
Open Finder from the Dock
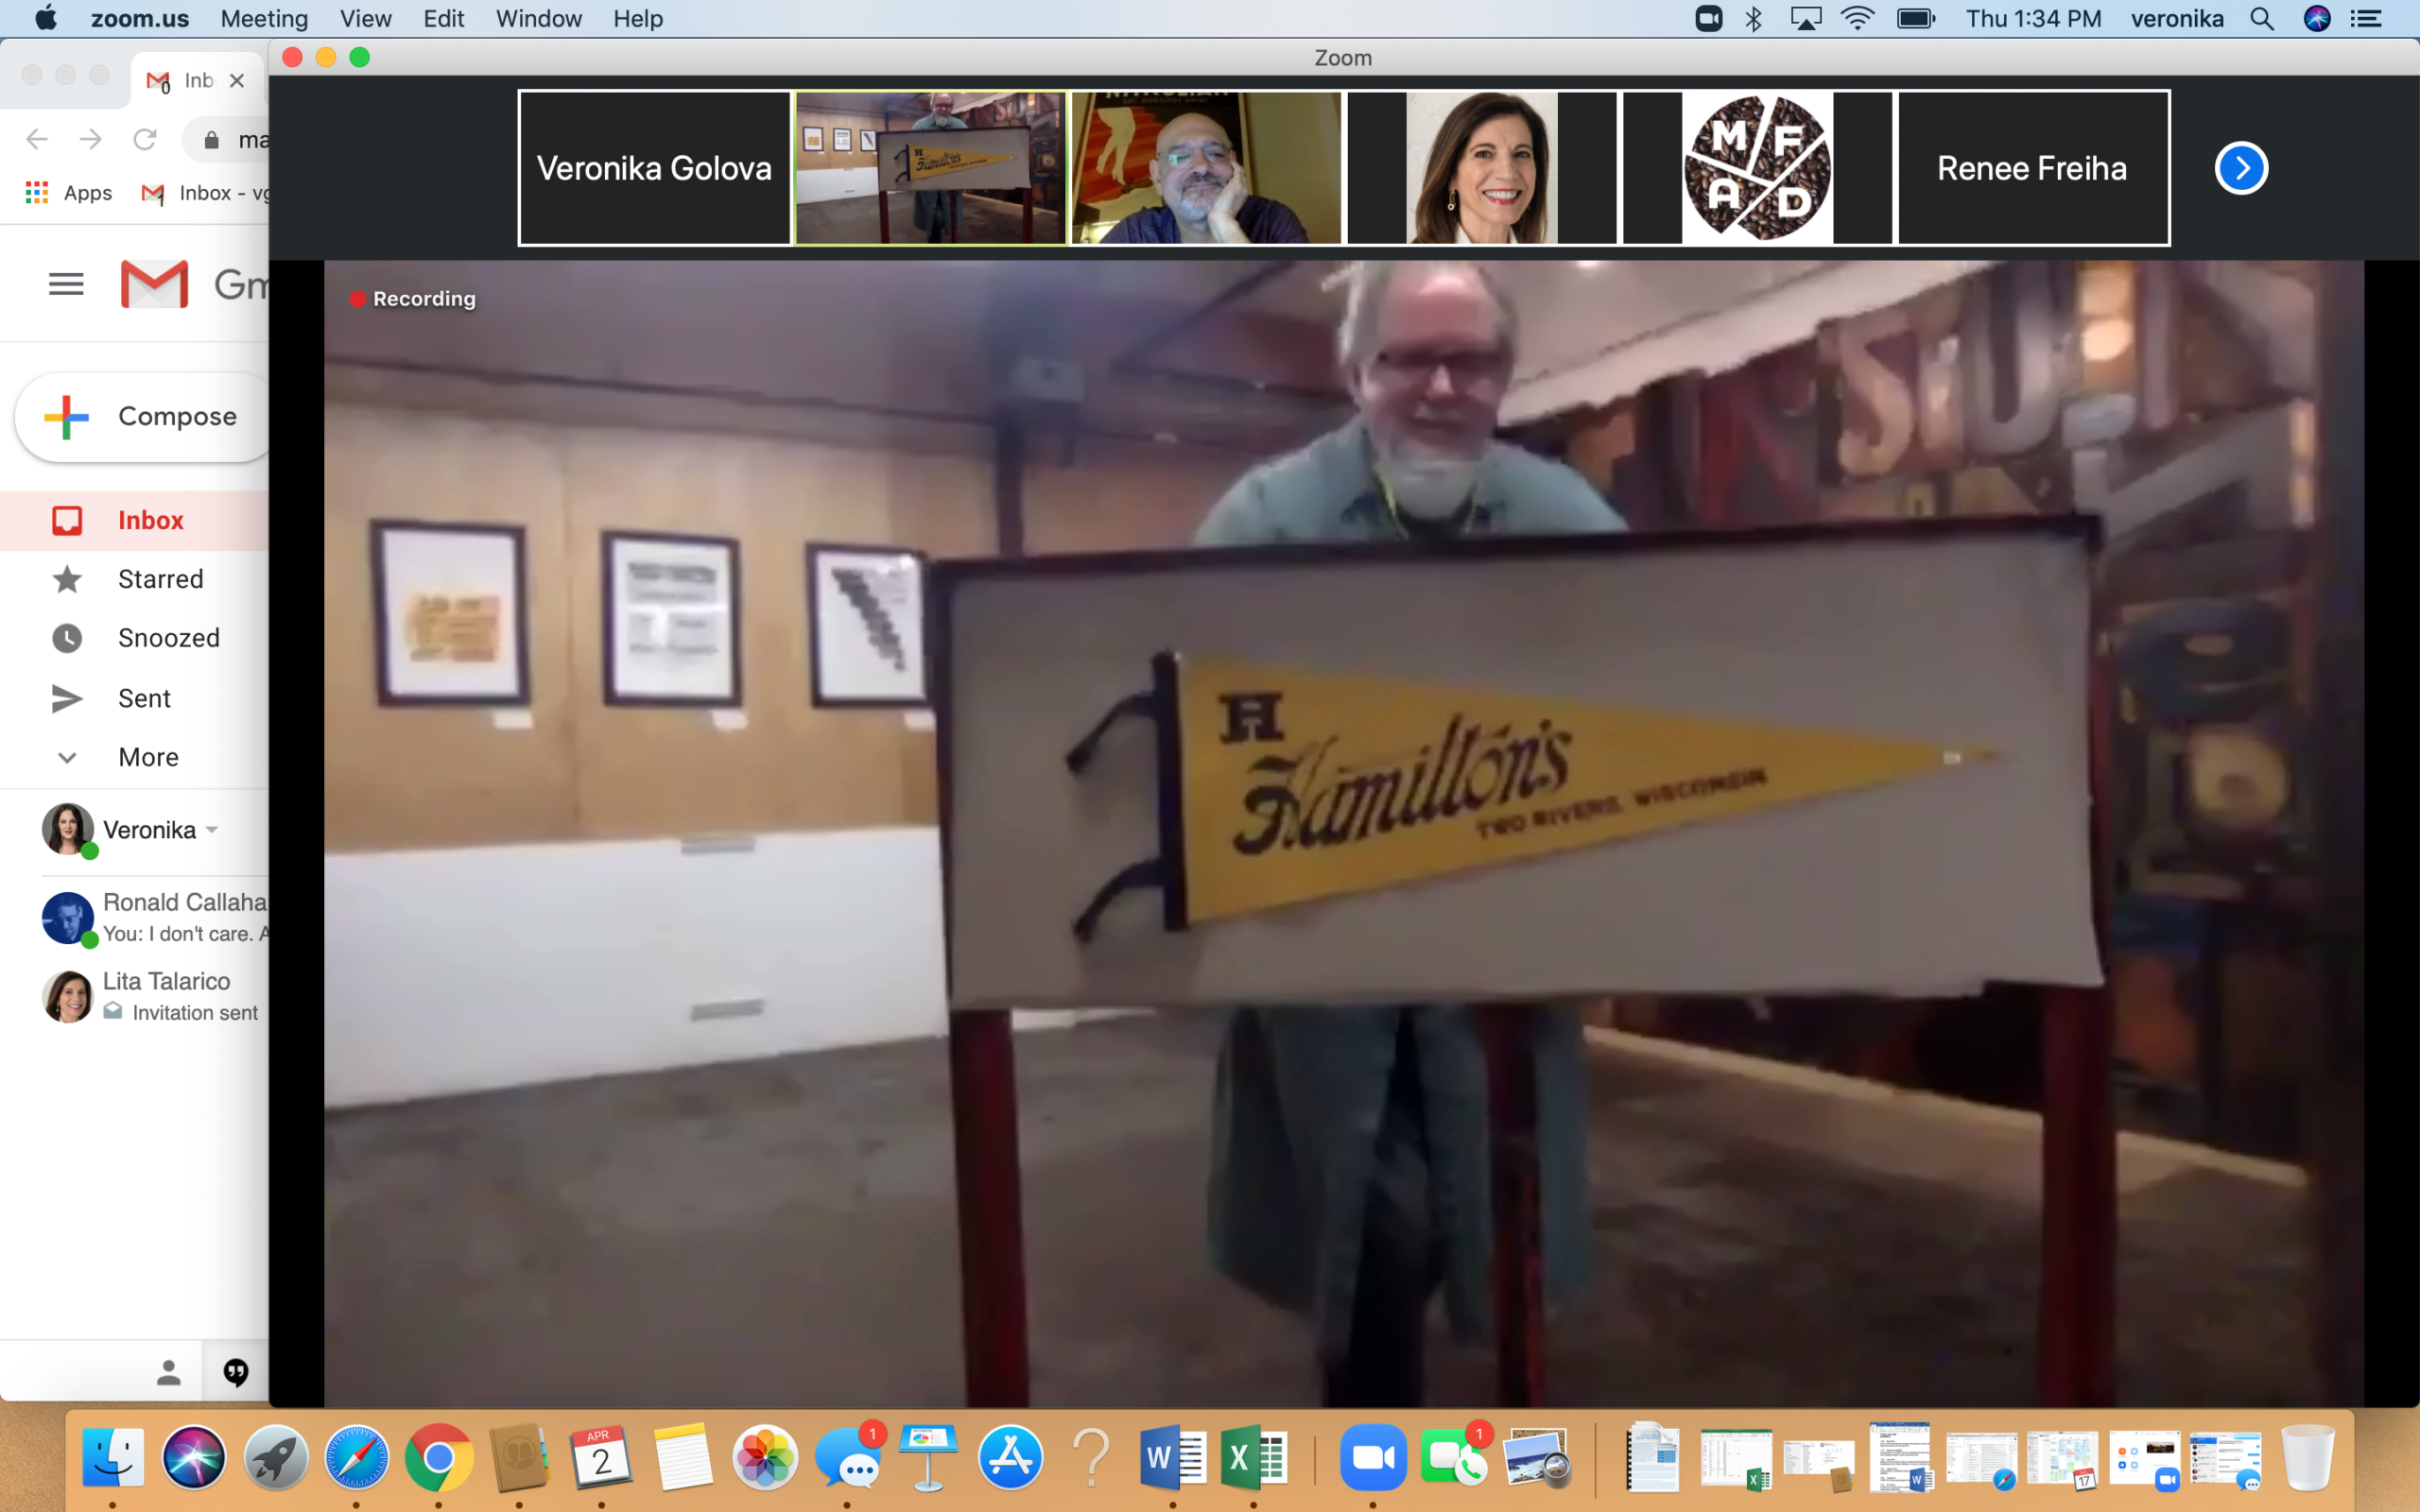(x=113, y=1457)
